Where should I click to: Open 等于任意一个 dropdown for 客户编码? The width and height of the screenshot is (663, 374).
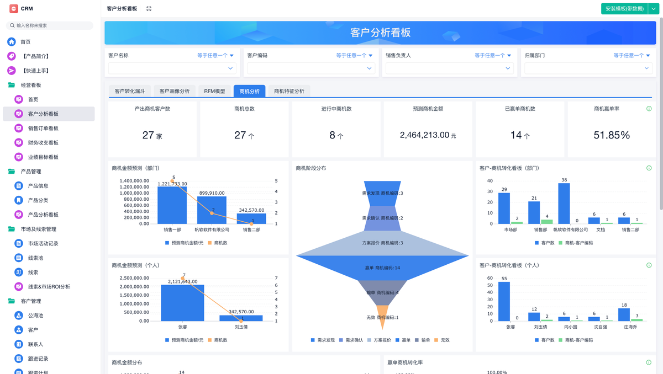[354, 55]
